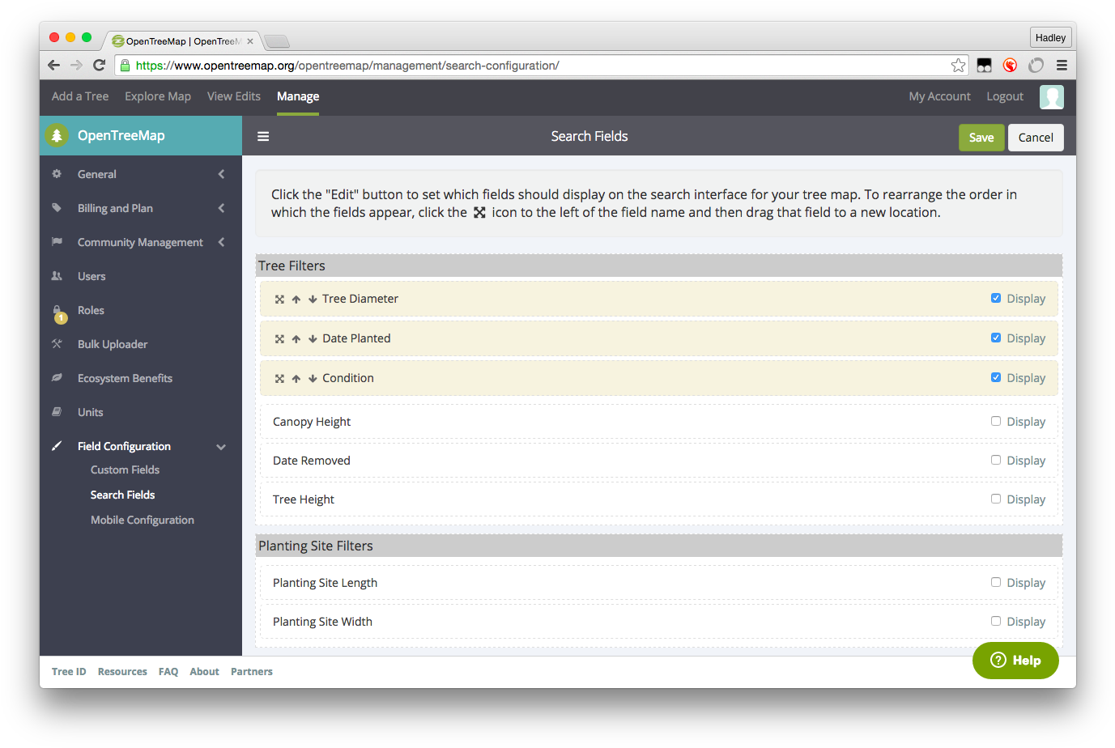Viewport: 1115px width, 748px height.
Task: Click the move handle icon for Condition
Action: click(x=279, y=379)
